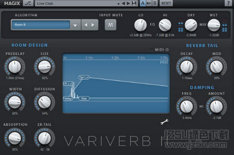Select the Pdelay handle in the display
234x155 pixels.
68,98
